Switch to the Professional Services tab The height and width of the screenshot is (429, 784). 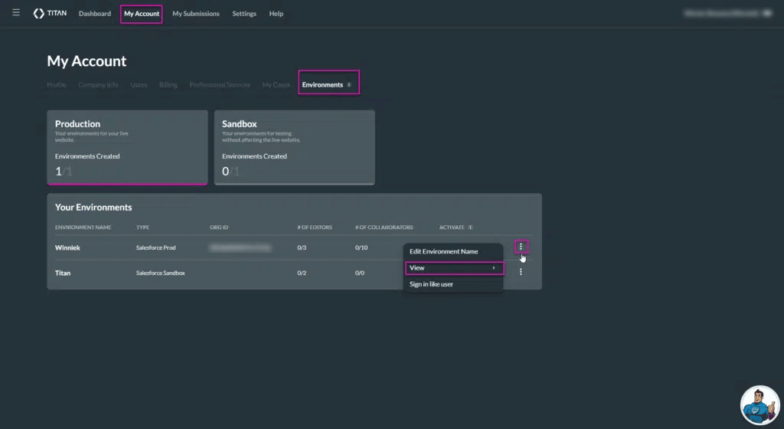tap(220, 84)
